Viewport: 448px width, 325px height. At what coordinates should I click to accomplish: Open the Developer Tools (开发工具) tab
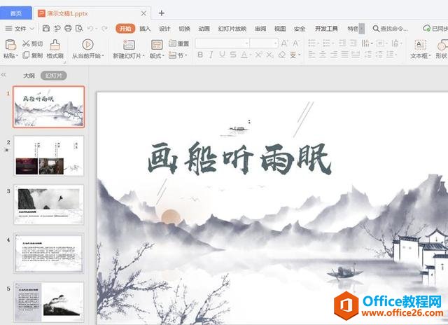point(326,29)
